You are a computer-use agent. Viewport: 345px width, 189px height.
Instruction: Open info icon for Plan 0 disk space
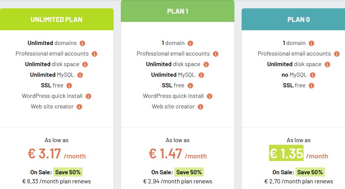[327, 64]
